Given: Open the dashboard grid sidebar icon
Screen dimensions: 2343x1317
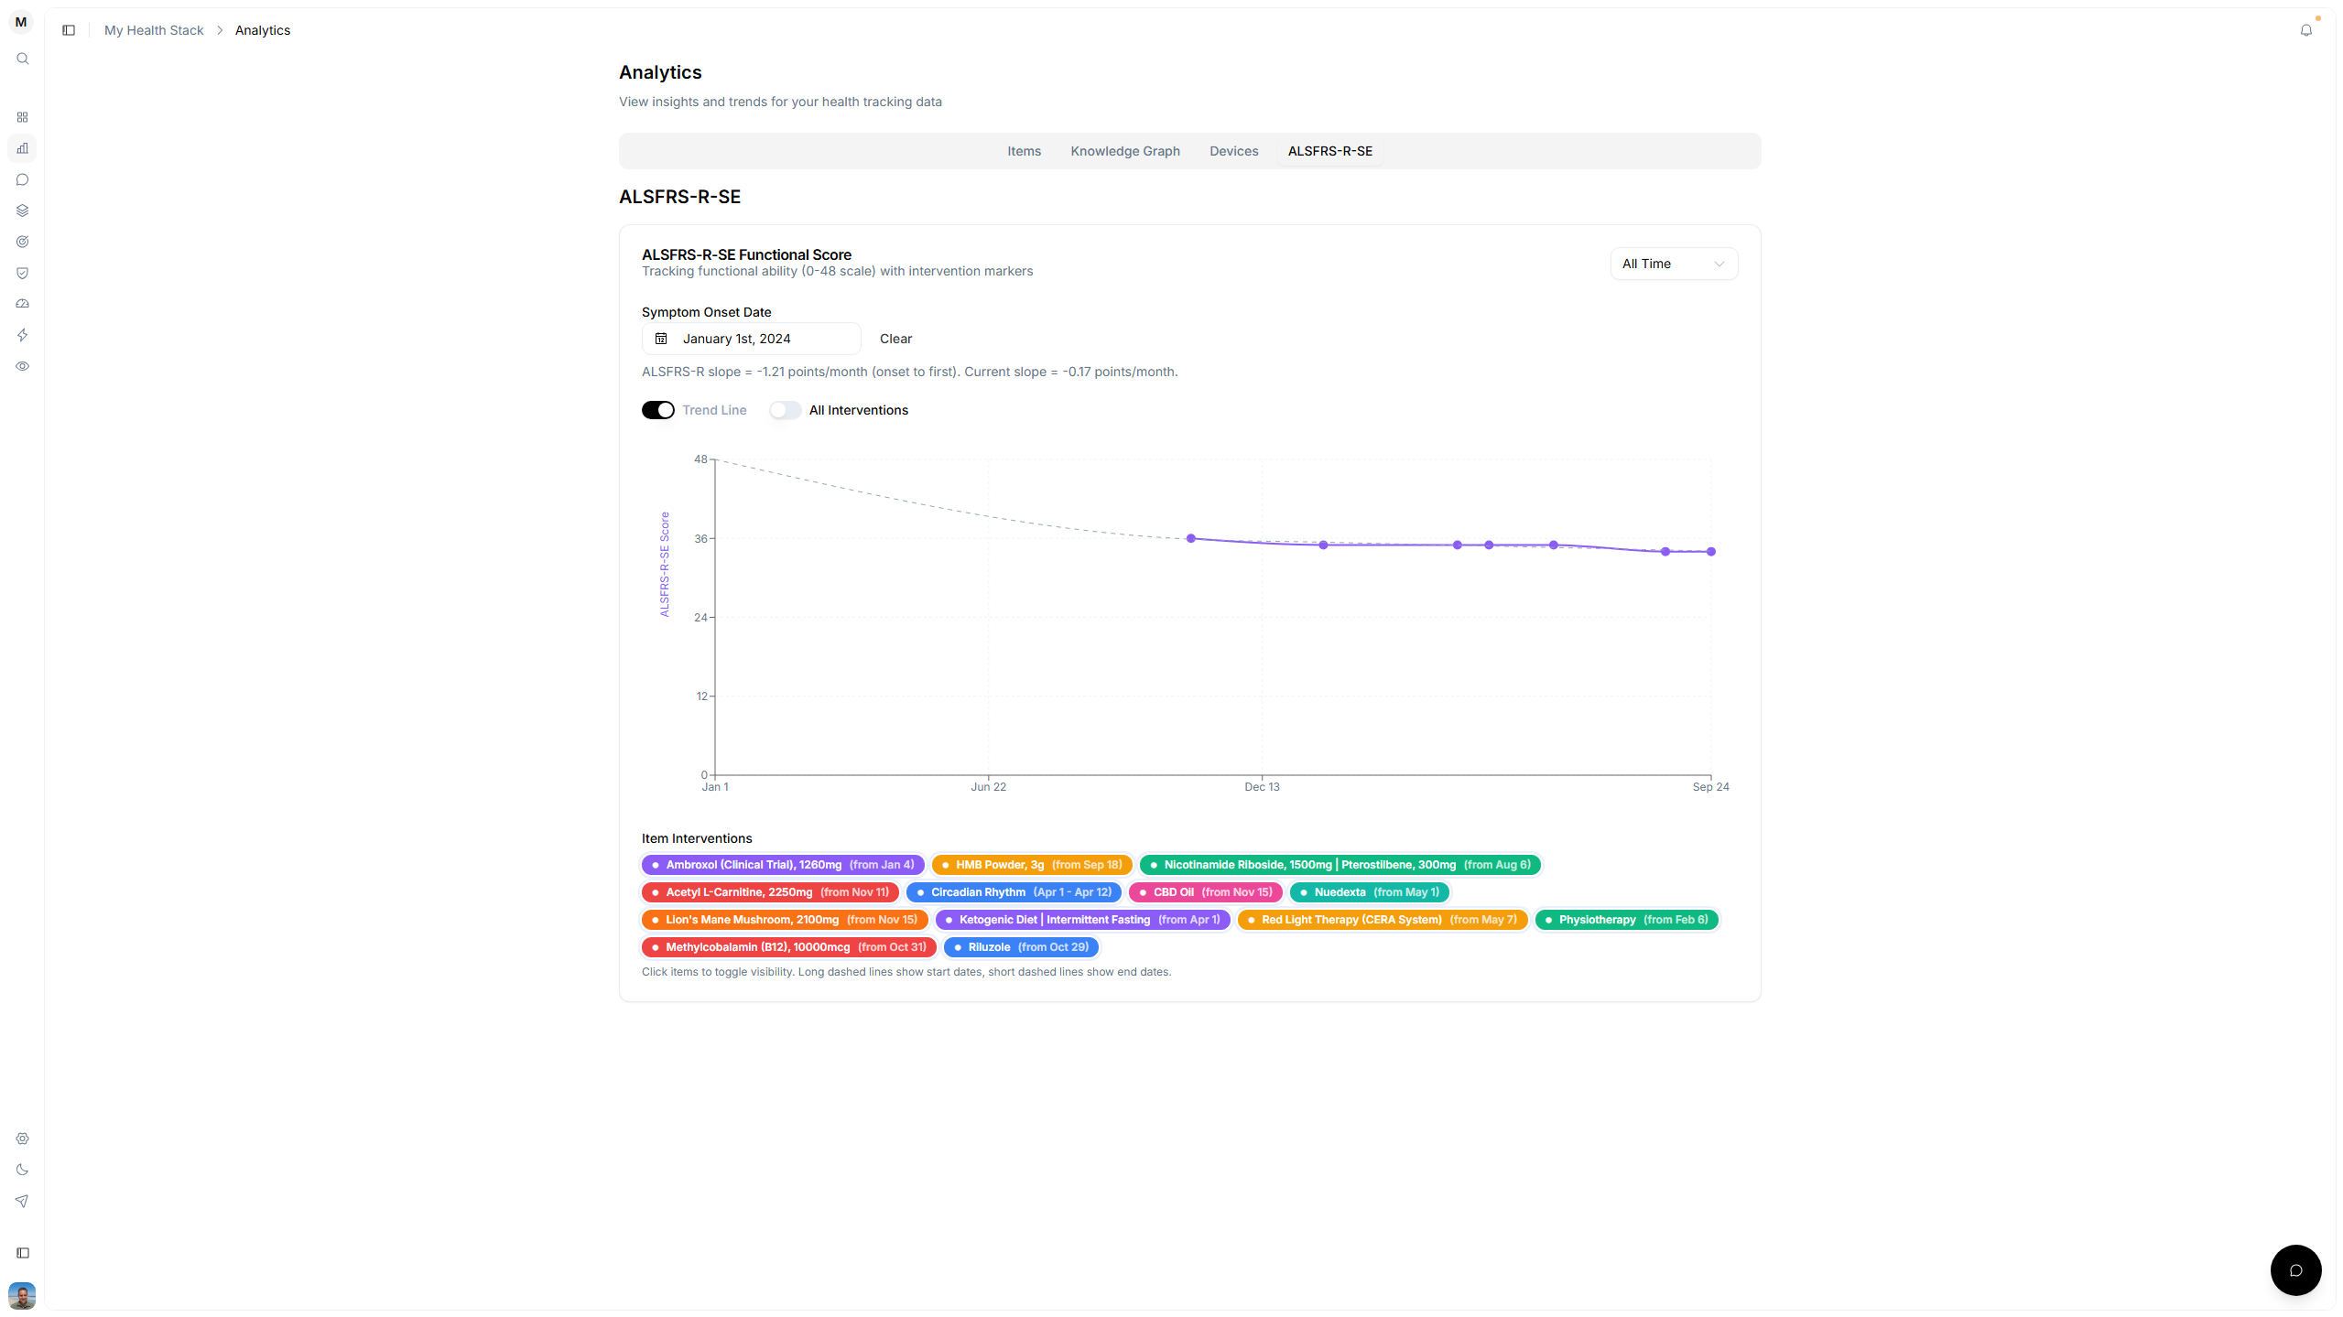Looking at the screenshot, I should [x=23, y=117].
